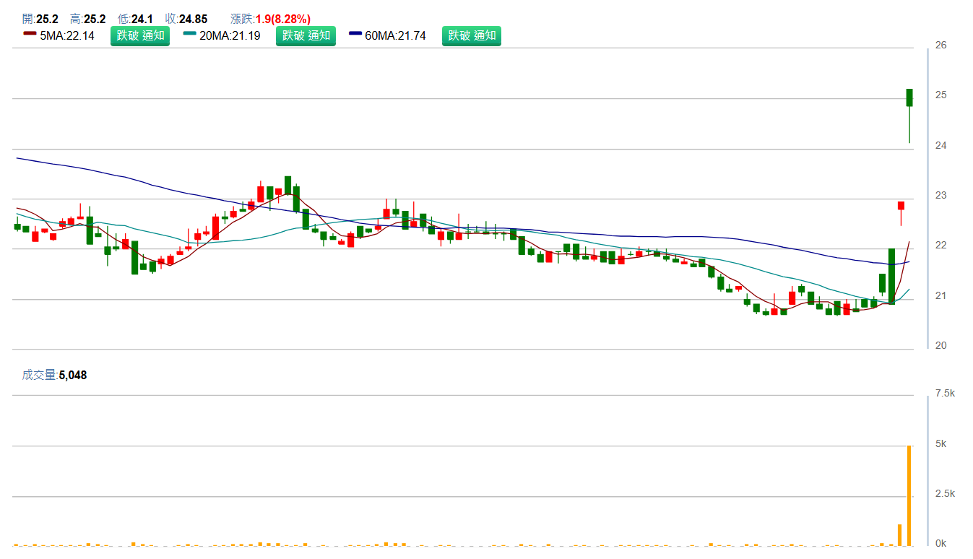The width and height of the screenshot is (973, 559).
Task: Select the 20MA:21.19 legend label
Action: (230, 35)
